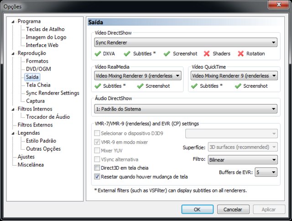Select Filtros Externos in tree
Screen dimensions: 292x221
[x=35, y=125]
